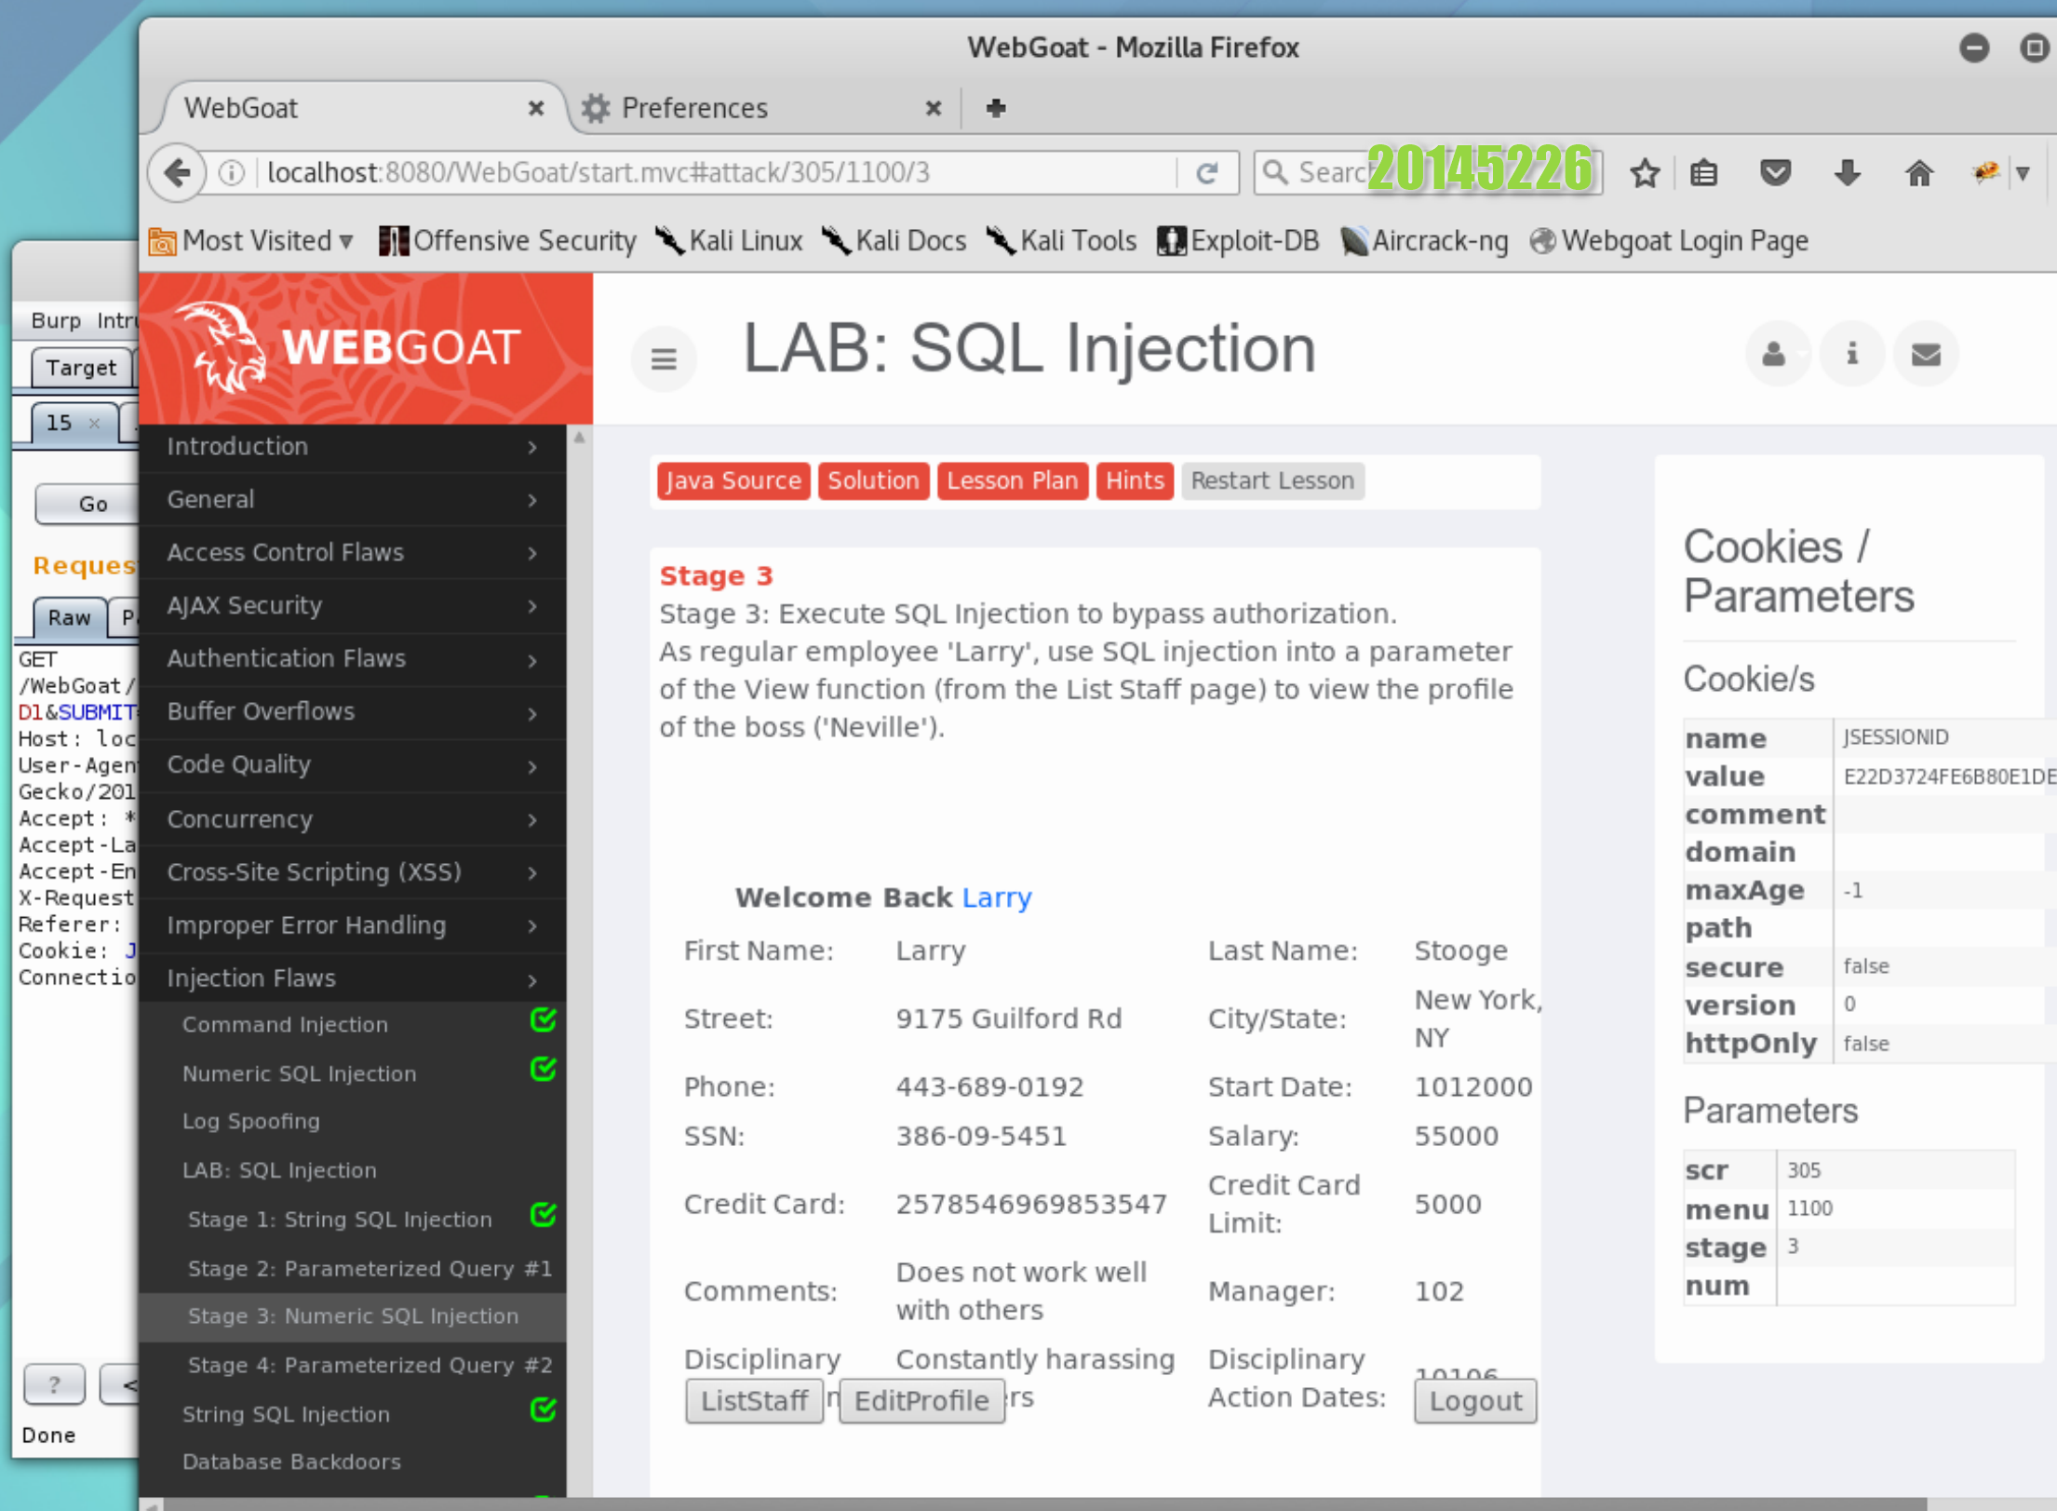Reload the page with the refresh icon
2057x1511 pixels.
(x=1207, y=172)
